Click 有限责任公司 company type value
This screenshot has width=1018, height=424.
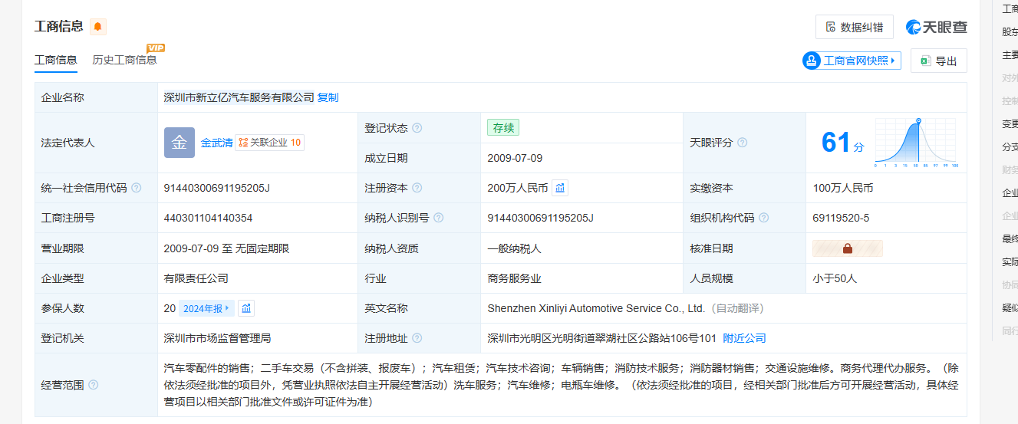(196, 278)
